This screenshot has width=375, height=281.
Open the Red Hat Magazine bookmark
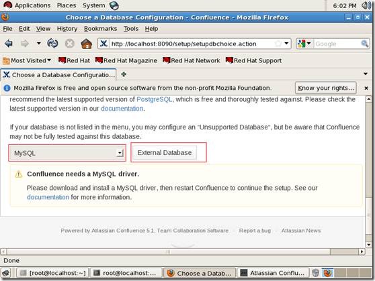(x=126, y=60)
